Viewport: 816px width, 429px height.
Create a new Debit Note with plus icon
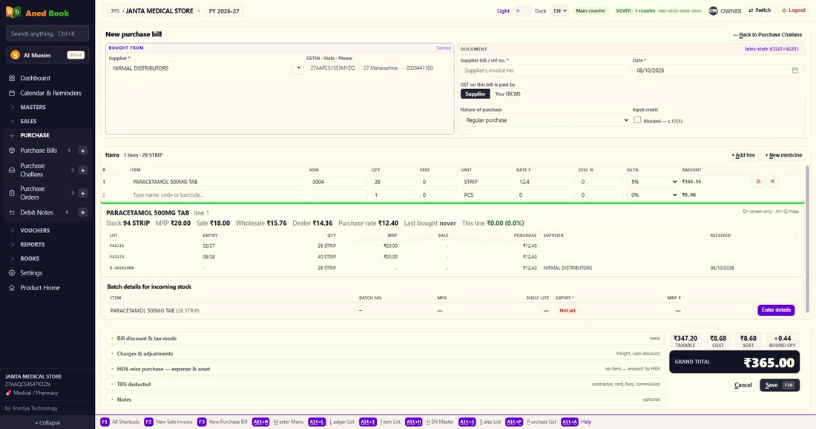pyautogui.click(x=82, y=212)
